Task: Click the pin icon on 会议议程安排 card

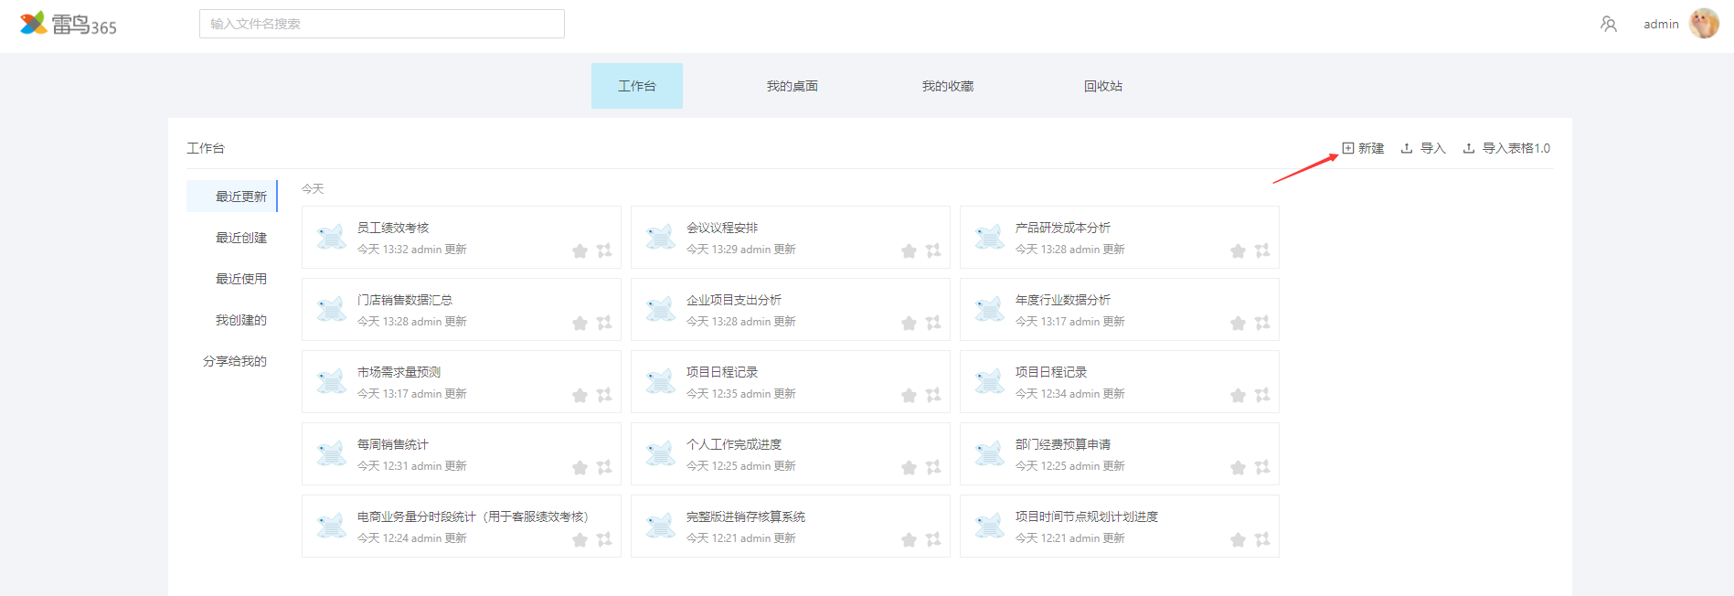Action: point(933,250)
